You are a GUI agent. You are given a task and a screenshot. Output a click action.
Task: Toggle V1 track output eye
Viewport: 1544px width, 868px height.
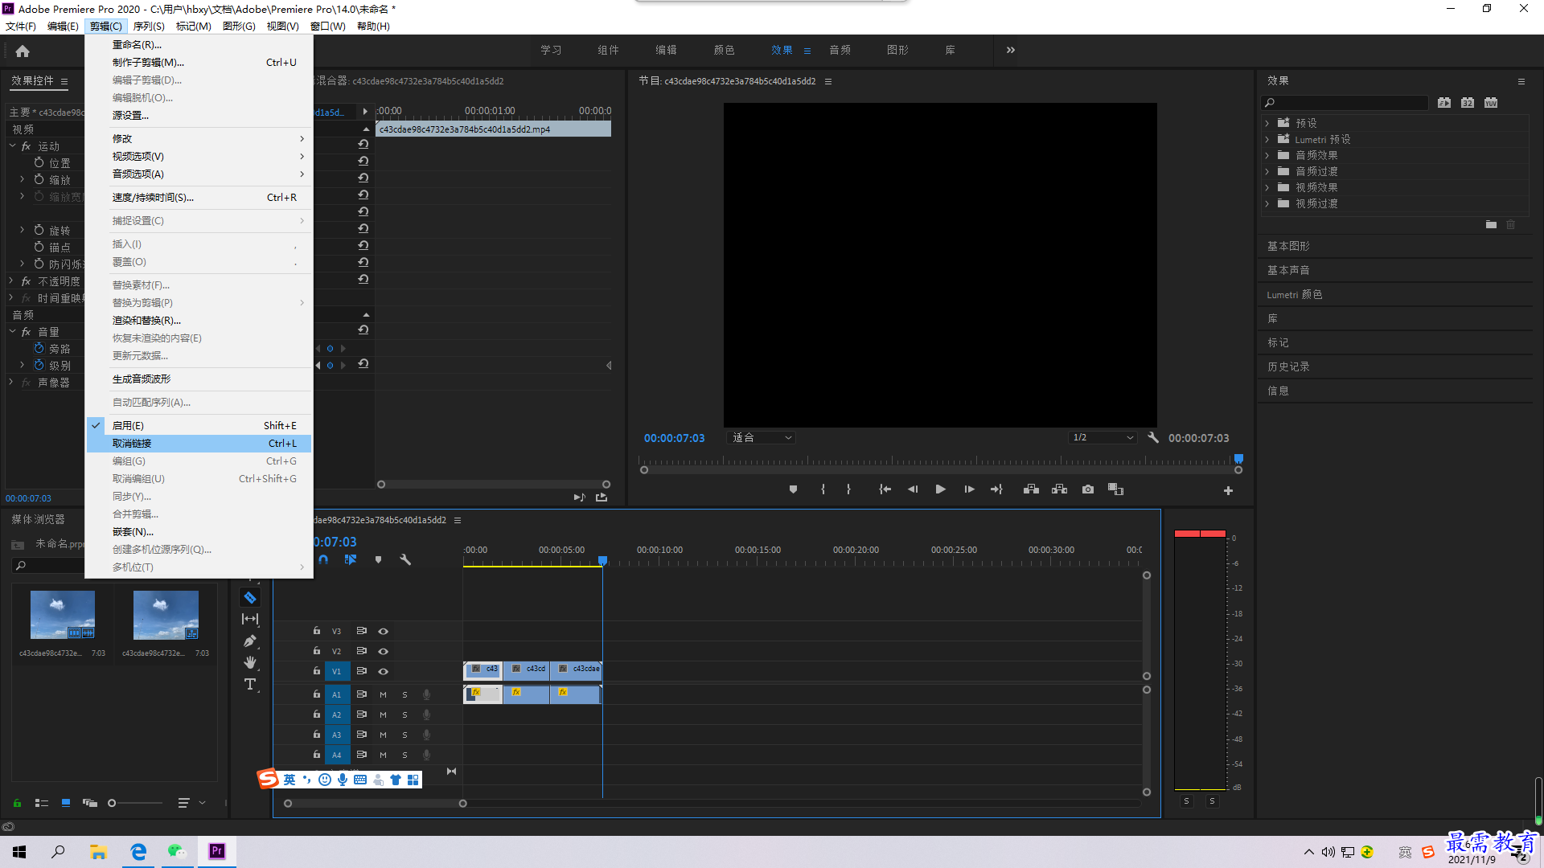(x=383, y=671)
